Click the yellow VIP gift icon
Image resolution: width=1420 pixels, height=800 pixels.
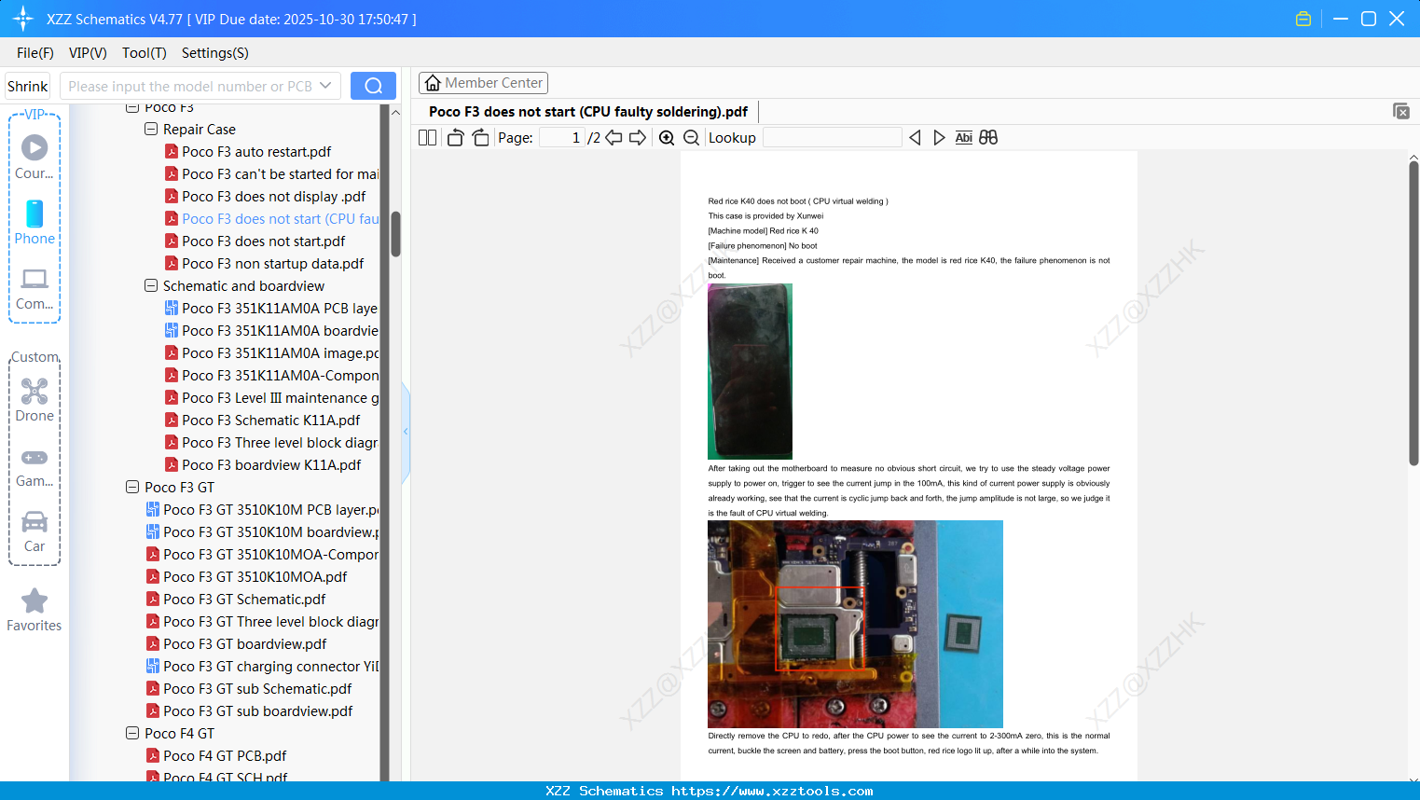click(x=1303, y=19)
